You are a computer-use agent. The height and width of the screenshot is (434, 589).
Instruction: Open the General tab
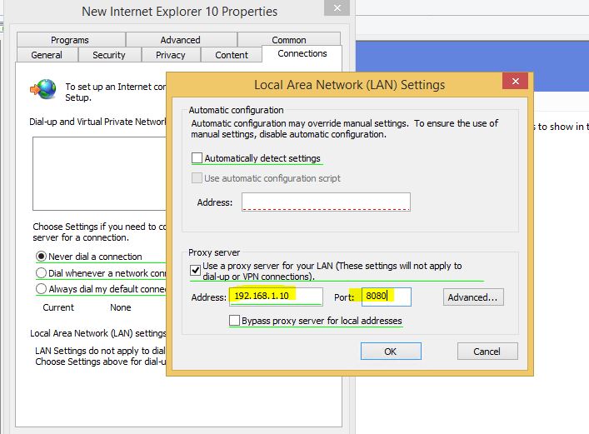(47, 55)
